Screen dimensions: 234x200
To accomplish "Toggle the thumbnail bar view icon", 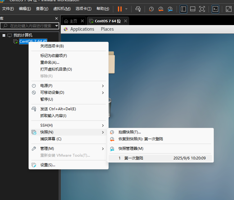I will [193, 9].
